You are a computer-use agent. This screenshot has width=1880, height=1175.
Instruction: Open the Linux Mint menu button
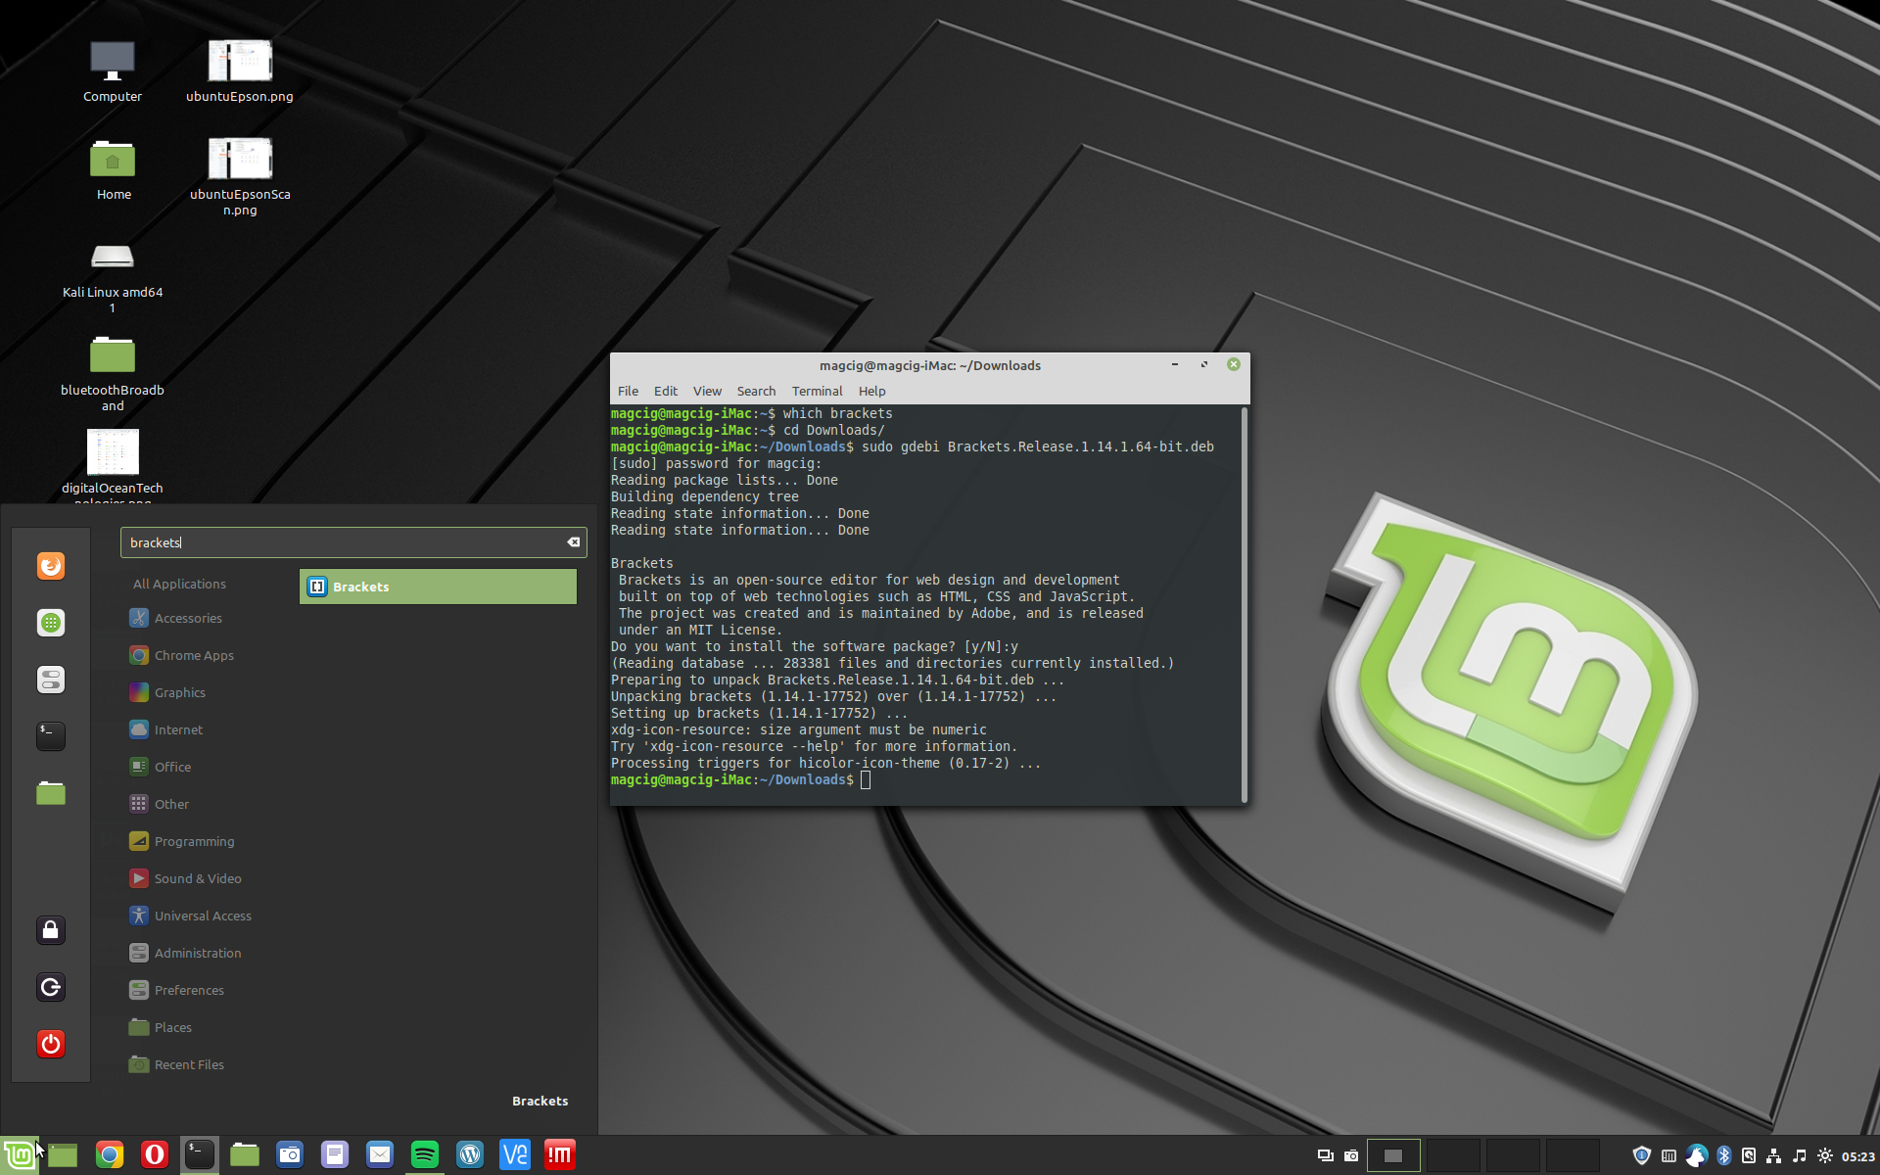pyautogui.click(x=19, y=1155)
